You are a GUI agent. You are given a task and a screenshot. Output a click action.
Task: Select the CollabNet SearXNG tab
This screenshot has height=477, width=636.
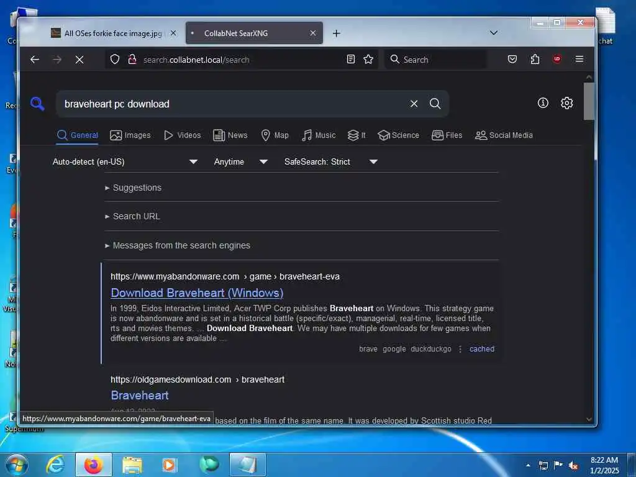point(254,33)
